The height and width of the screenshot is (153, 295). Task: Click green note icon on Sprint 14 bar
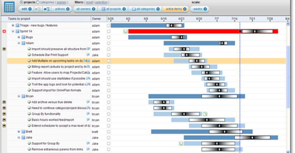[x=125, y=31]
